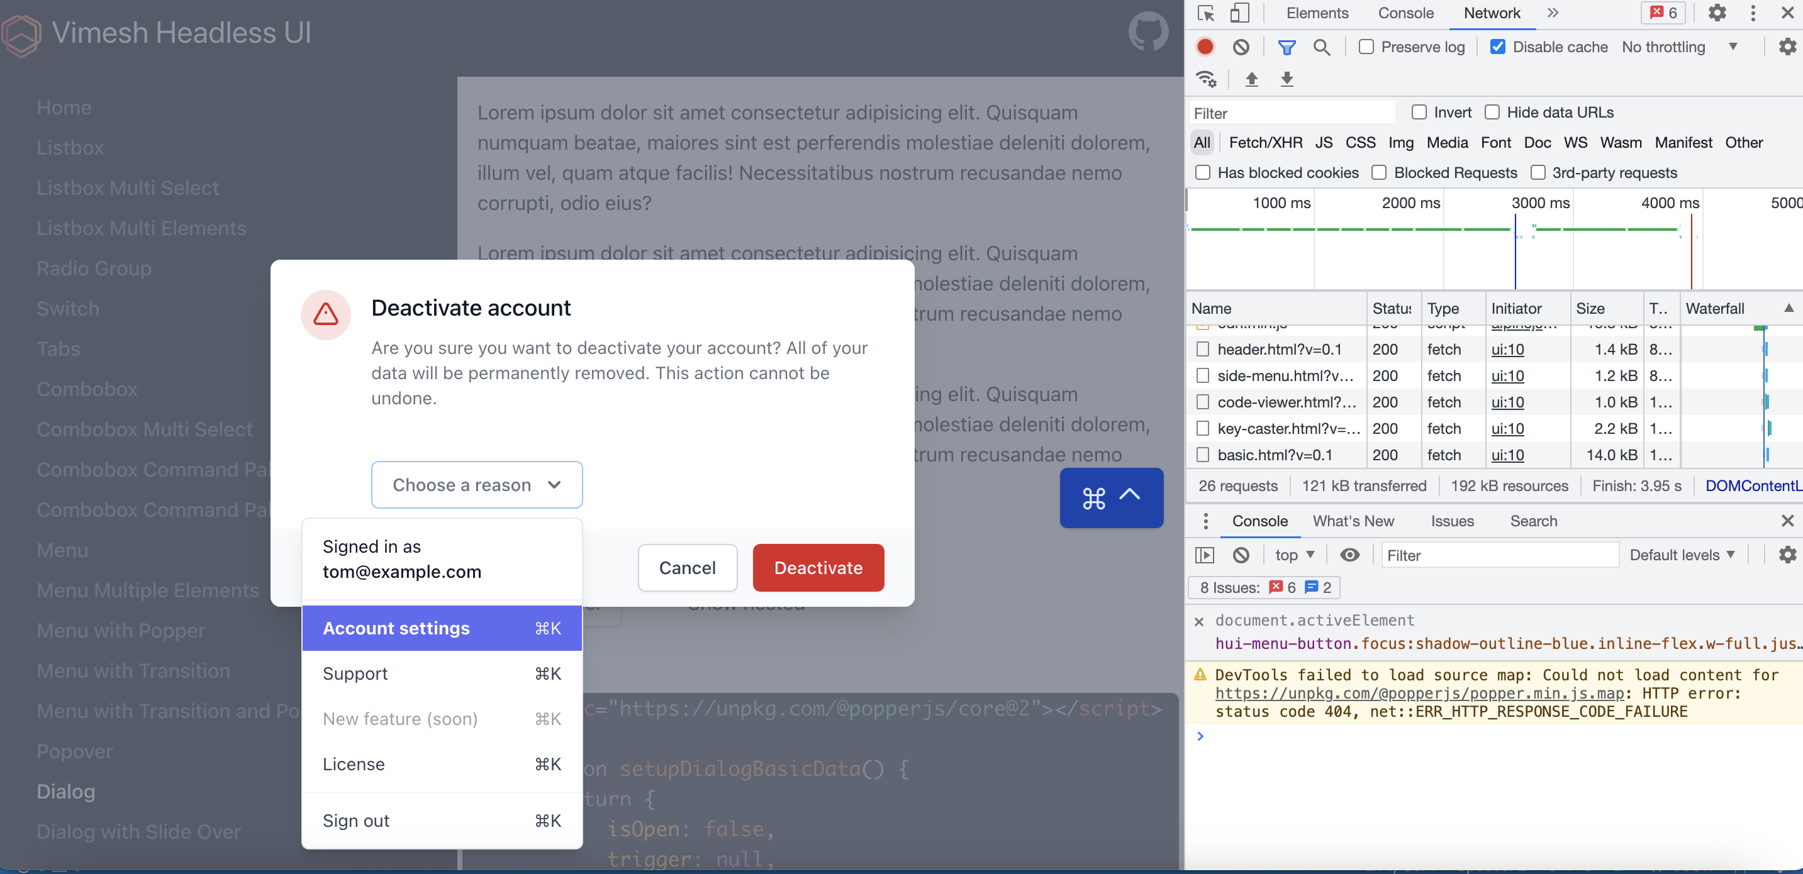Switch to the Elements tab
Viewport: 1803px width, 874px height.
click(x=1317, y=13)
